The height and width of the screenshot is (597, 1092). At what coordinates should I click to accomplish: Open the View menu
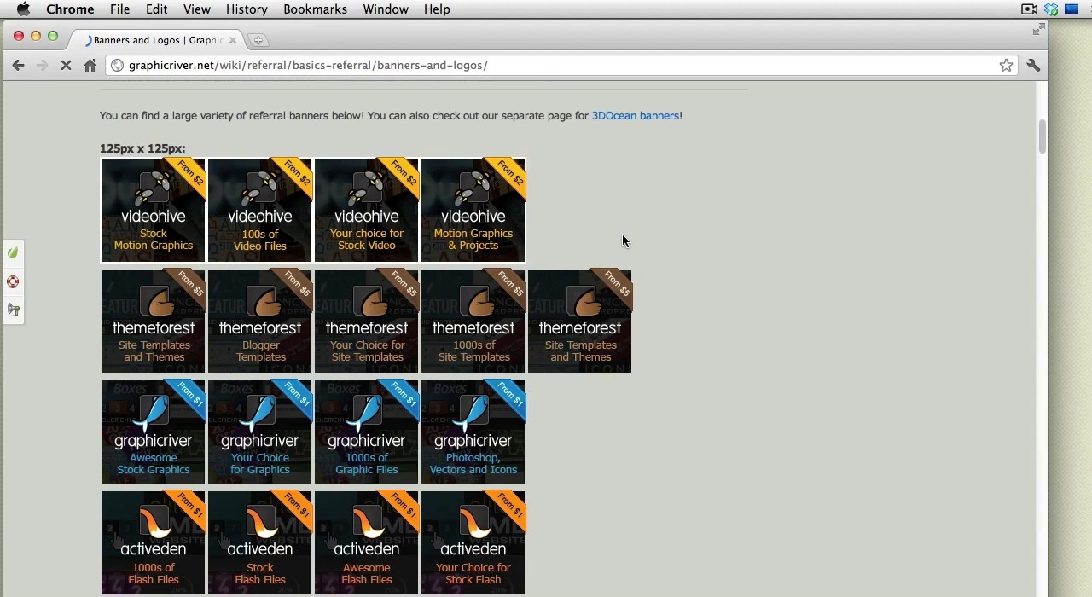coord(196,9)
